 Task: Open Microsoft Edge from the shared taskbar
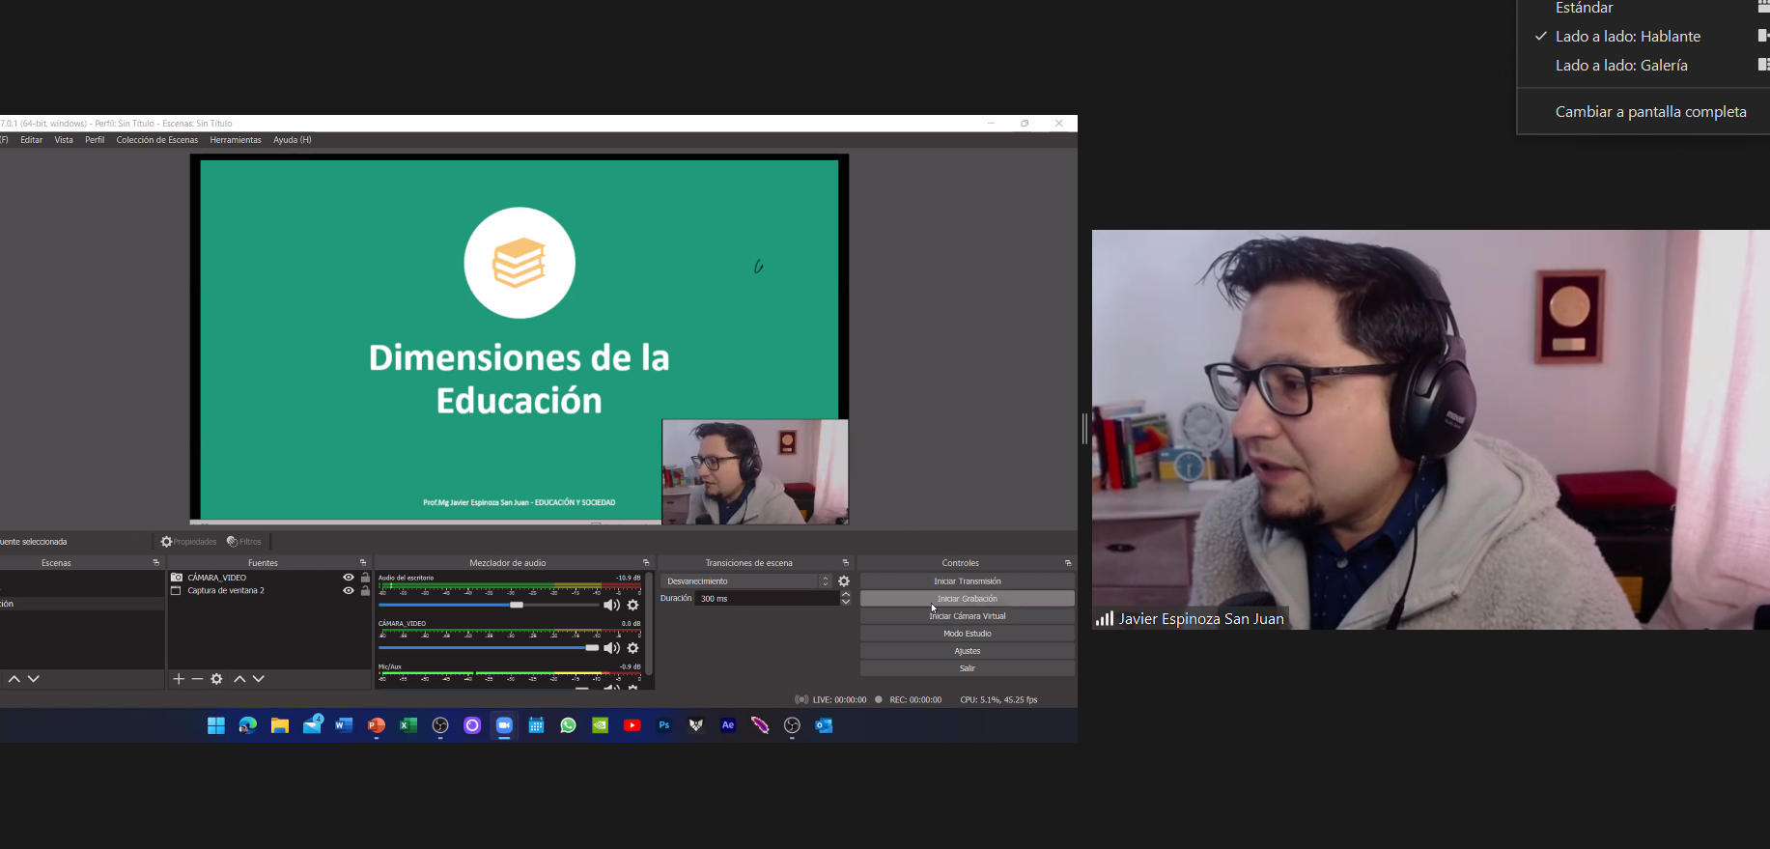(x=248, y=725)
